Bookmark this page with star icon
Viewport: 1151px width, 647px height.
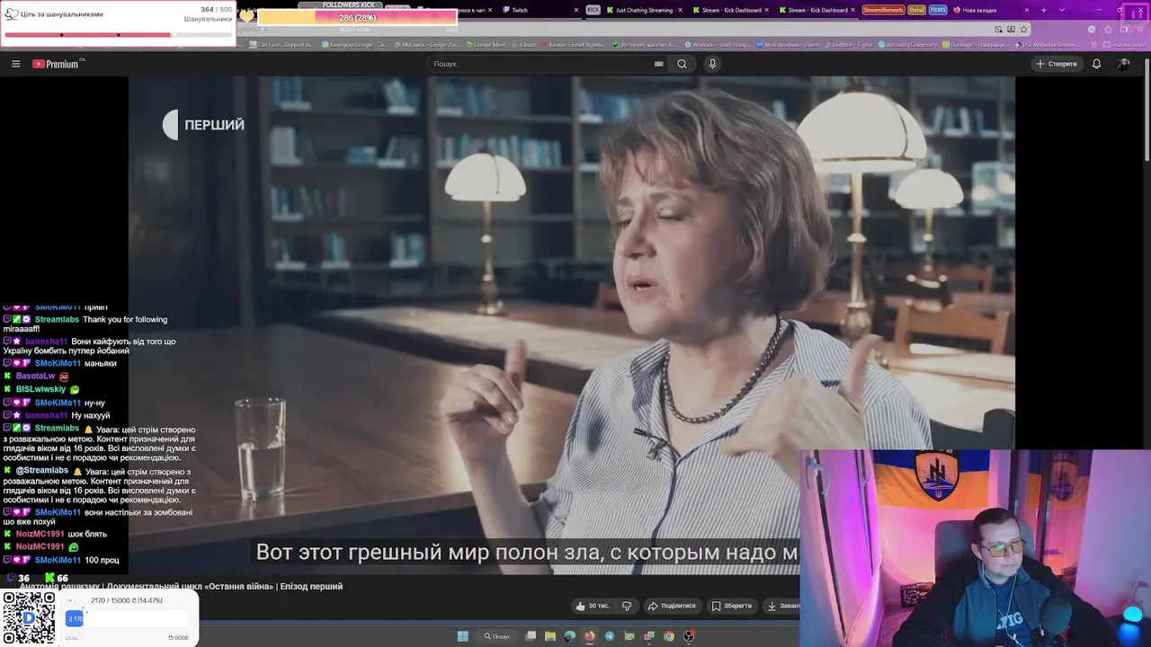pos(1023,29)
